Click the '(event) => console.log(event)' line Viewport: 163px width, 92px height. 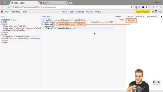click(x=61, y=28)
